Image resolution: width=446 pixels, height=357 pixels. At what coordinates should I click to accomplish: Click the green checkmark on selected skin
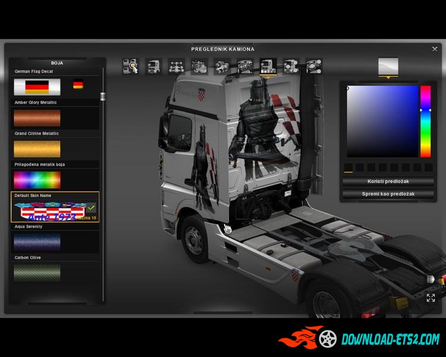(92, 208)
